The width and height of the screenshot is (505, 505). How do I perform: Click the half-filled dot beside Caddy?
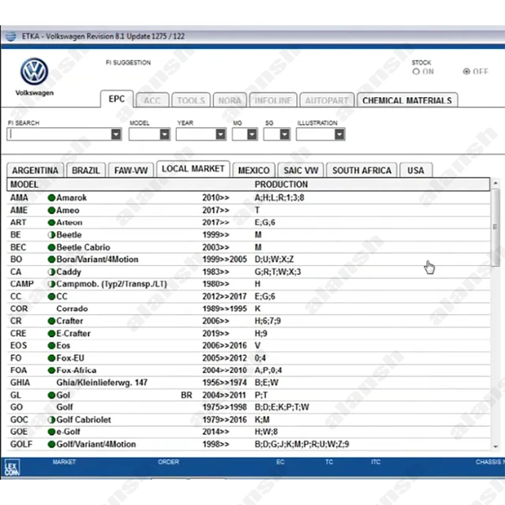(x=51, y=271)
